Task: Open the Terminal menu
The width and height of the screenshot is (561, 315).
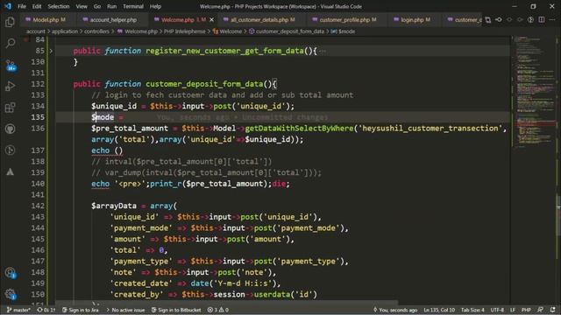Action: point(133,6)
